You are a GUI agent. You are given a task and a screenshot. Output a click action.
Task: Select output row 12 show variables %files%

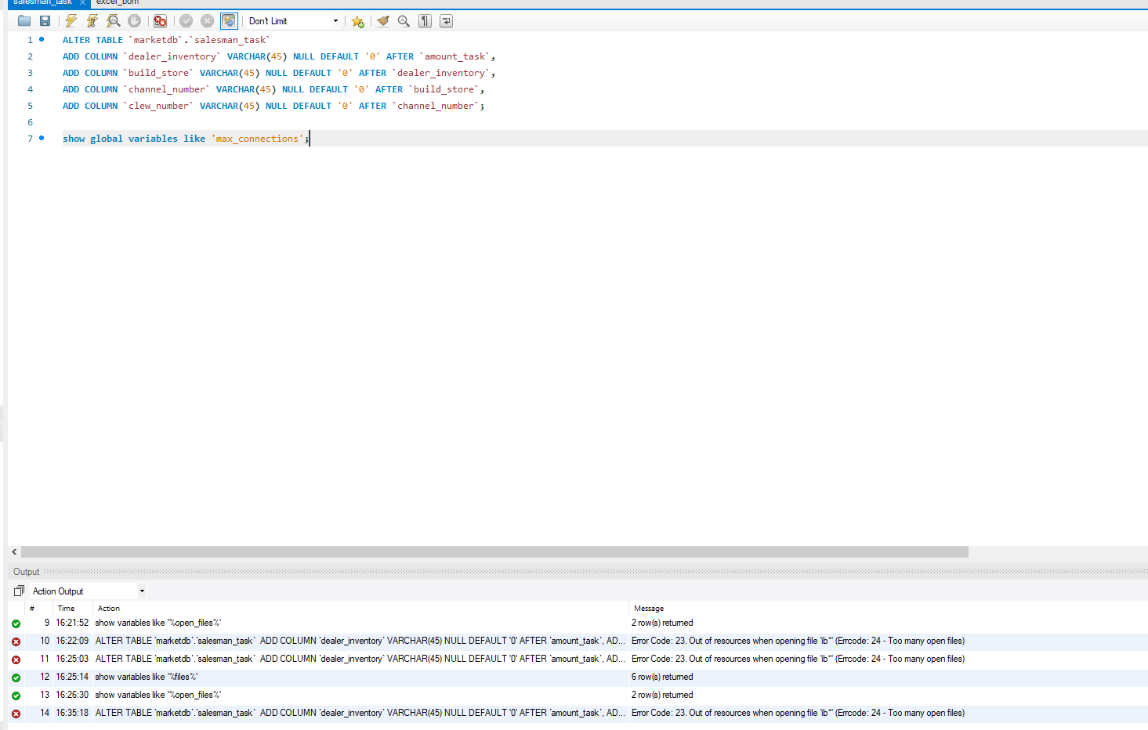[578, 677]
